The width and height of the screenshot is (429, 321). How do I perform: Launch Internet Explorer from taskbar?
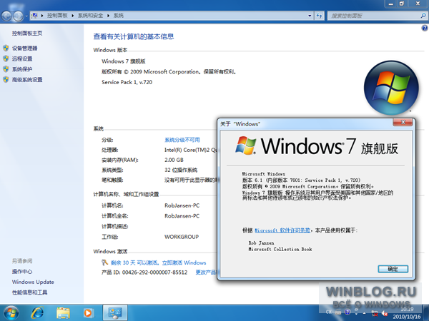coord(37,313)
